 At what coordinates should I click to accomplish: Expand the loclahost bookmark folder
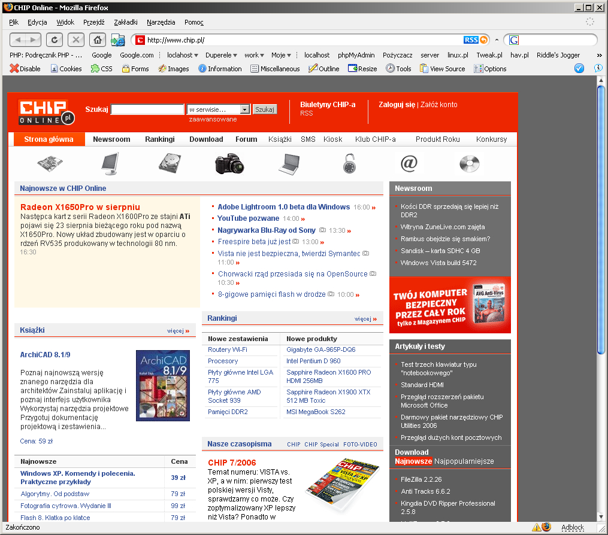click(183, 55)
